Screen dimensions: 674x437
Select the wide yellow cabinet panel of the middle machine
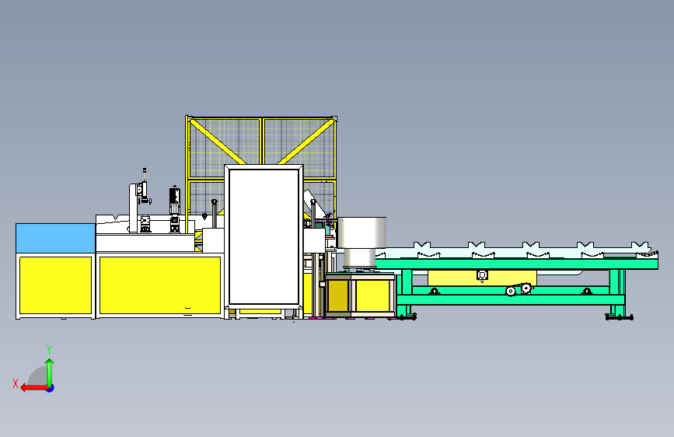coord(160,285)
